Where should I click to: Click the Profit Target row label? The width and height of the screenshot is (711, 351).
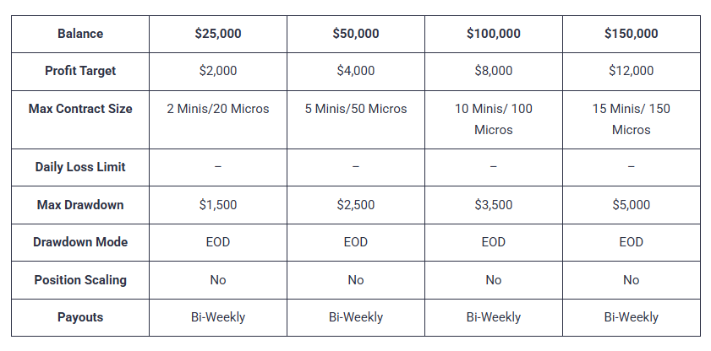(x=80, y=71)
